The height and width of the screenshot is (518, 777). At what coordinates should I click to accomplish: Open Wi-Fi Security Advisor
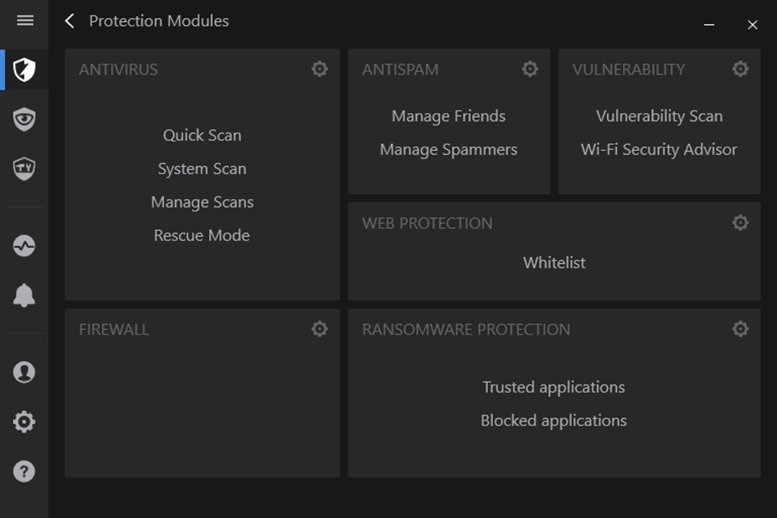pos(659,149)
